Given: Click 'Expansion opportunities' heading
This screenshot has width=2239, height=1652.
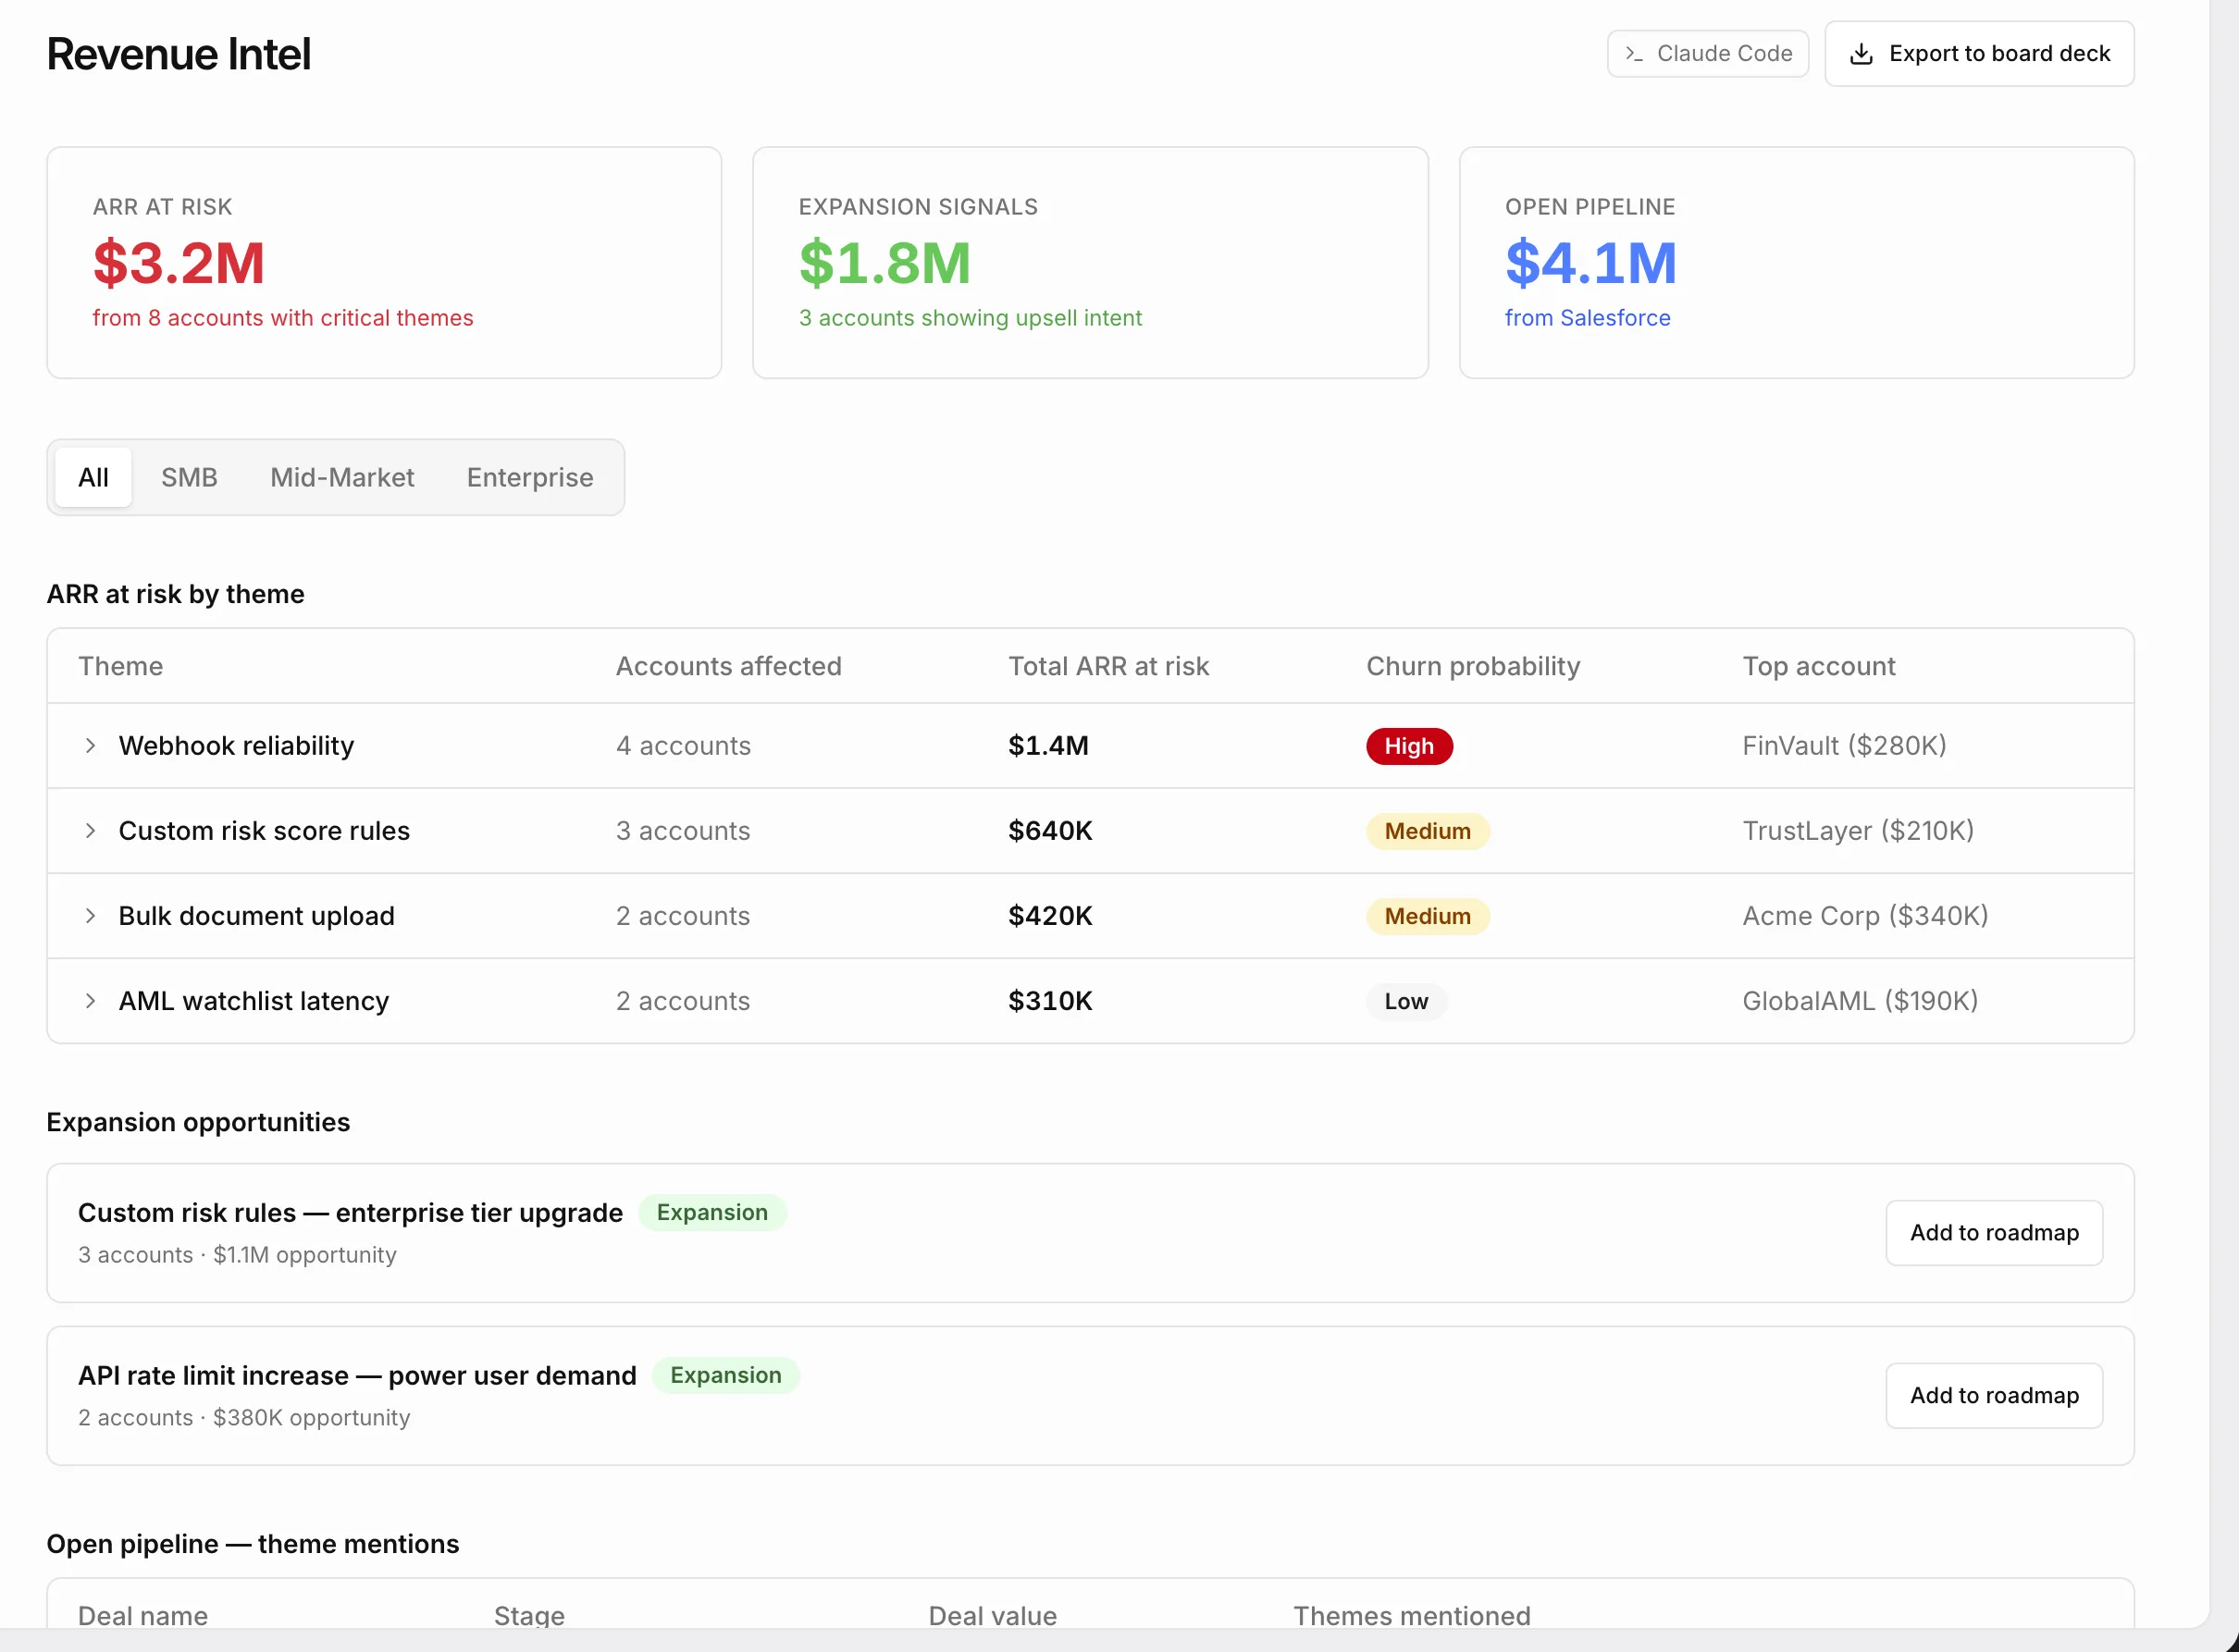Looking at the screenshot, I should pos(199,1123).
